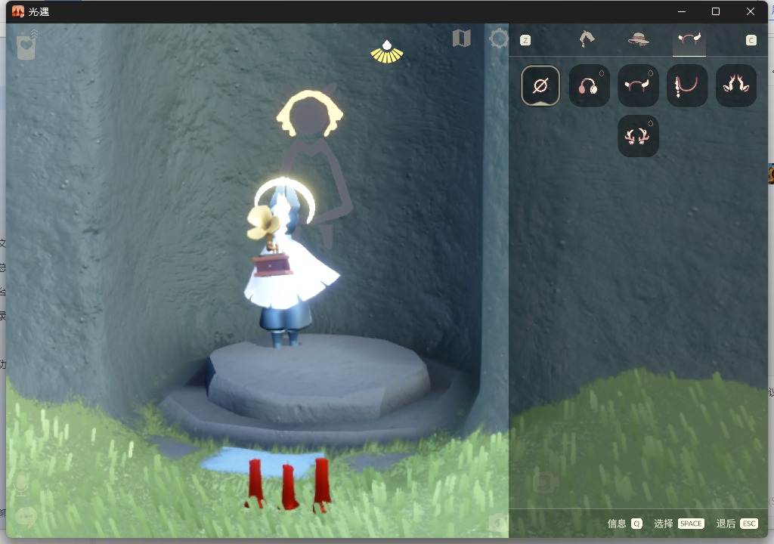Click the cape winged light energy indicator
774x544 pixels.
(386, 52)
